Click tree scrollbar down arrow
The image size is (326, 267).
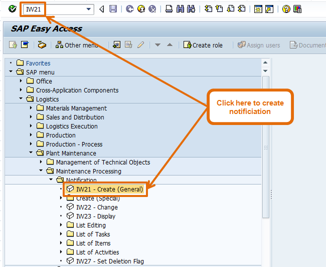coord(265,71)
